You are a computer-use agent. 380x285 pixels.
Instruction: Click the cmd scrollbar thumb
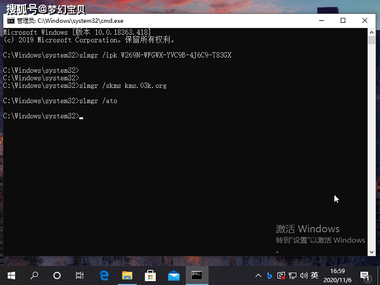tap(372, 41)
